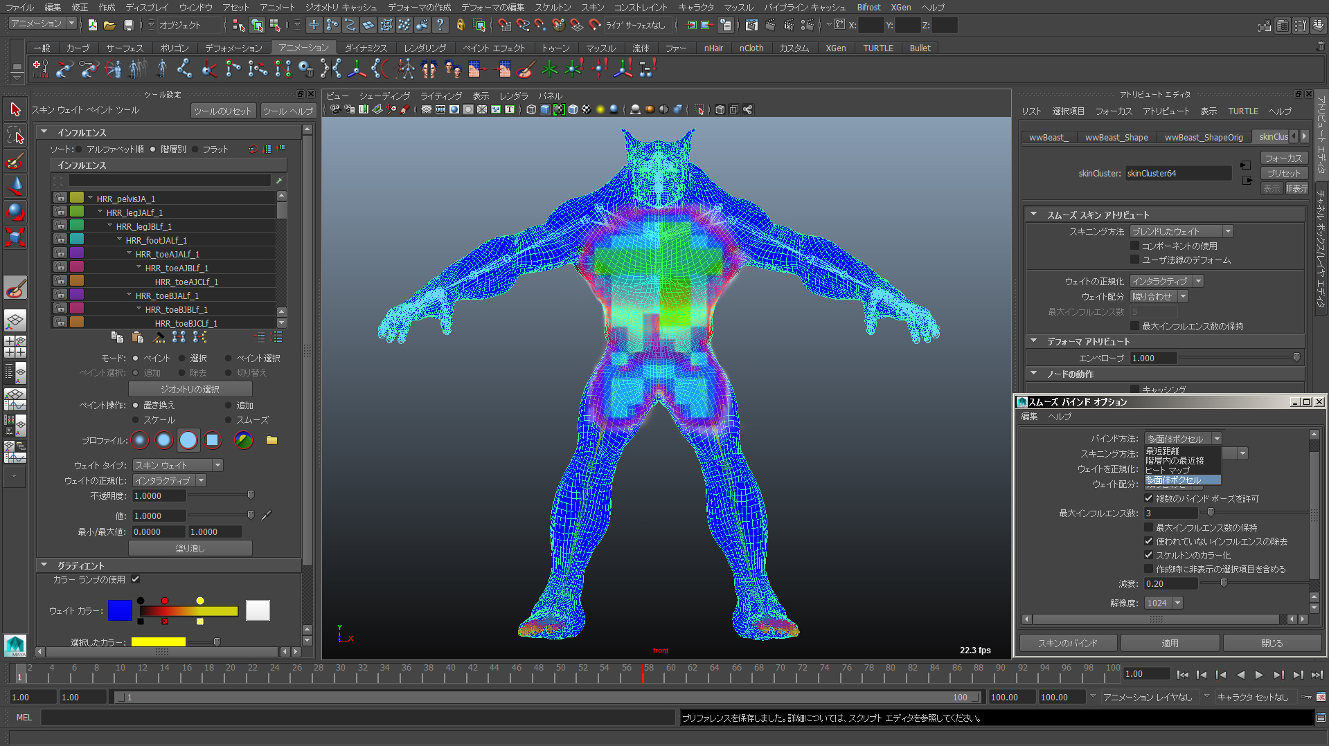Enable 最大インフルエンス数の保持 in bind options
1329x746 pixels.
click(x=1149, y=527)
